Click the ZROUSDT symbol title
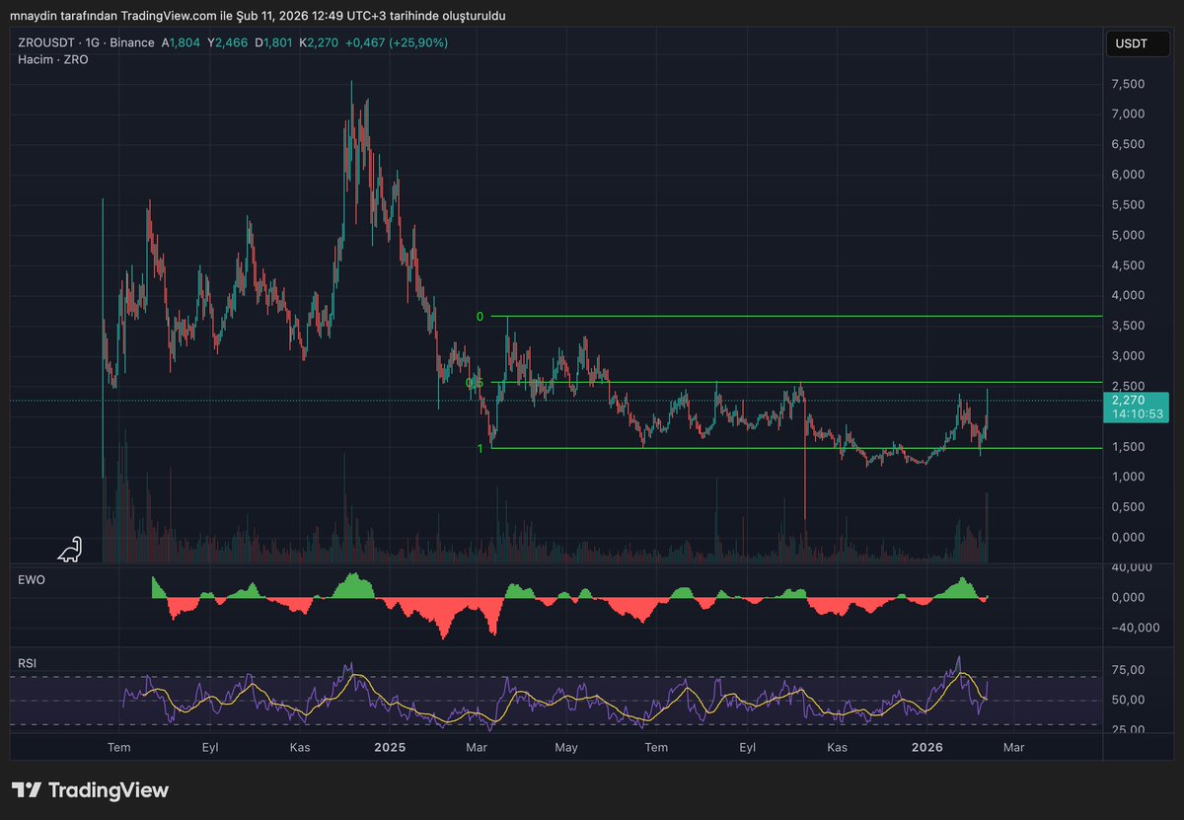 tap(46, 42)
